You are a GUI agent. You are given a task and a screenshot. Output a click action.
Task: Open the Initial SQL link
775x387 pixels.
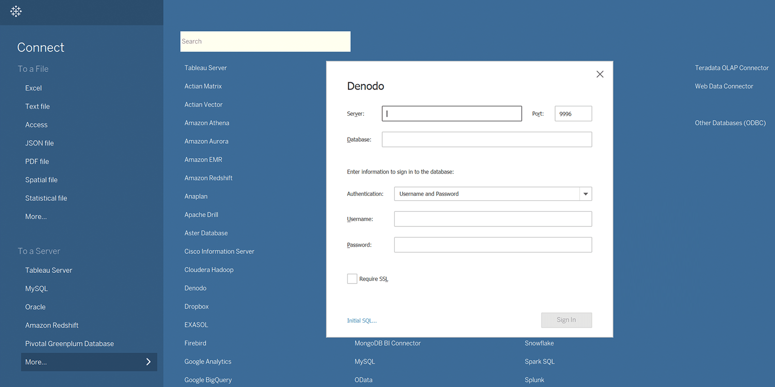361,321
